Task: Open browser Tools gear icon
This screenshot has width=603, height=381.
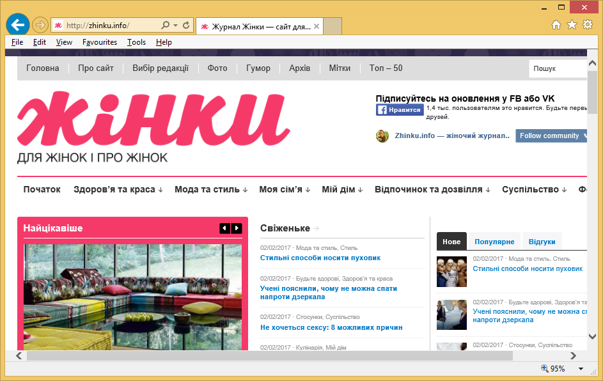Action: pos(588,25)
